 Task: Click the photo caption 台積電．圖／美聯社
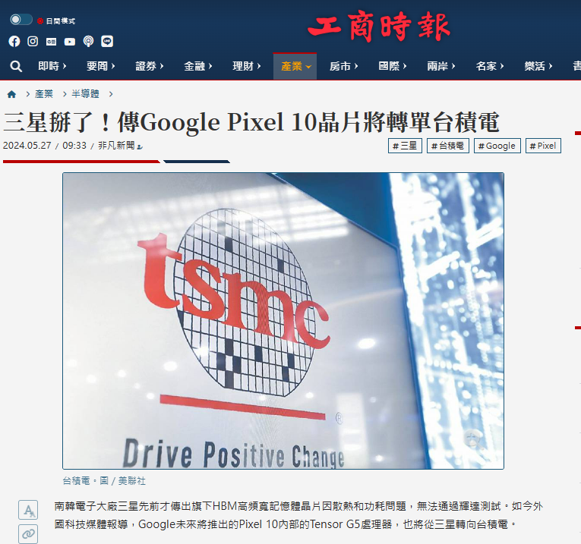click(x=104, y=481)
